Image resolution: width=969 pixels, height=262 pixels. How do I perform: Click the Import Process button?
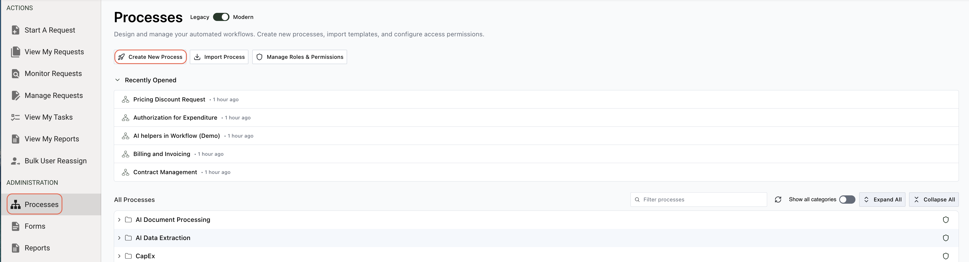tap(219, 57)
